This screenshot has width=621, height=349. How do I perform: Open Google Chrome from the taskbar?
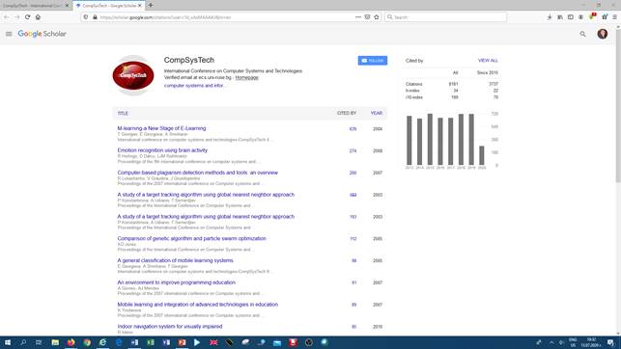87,342
